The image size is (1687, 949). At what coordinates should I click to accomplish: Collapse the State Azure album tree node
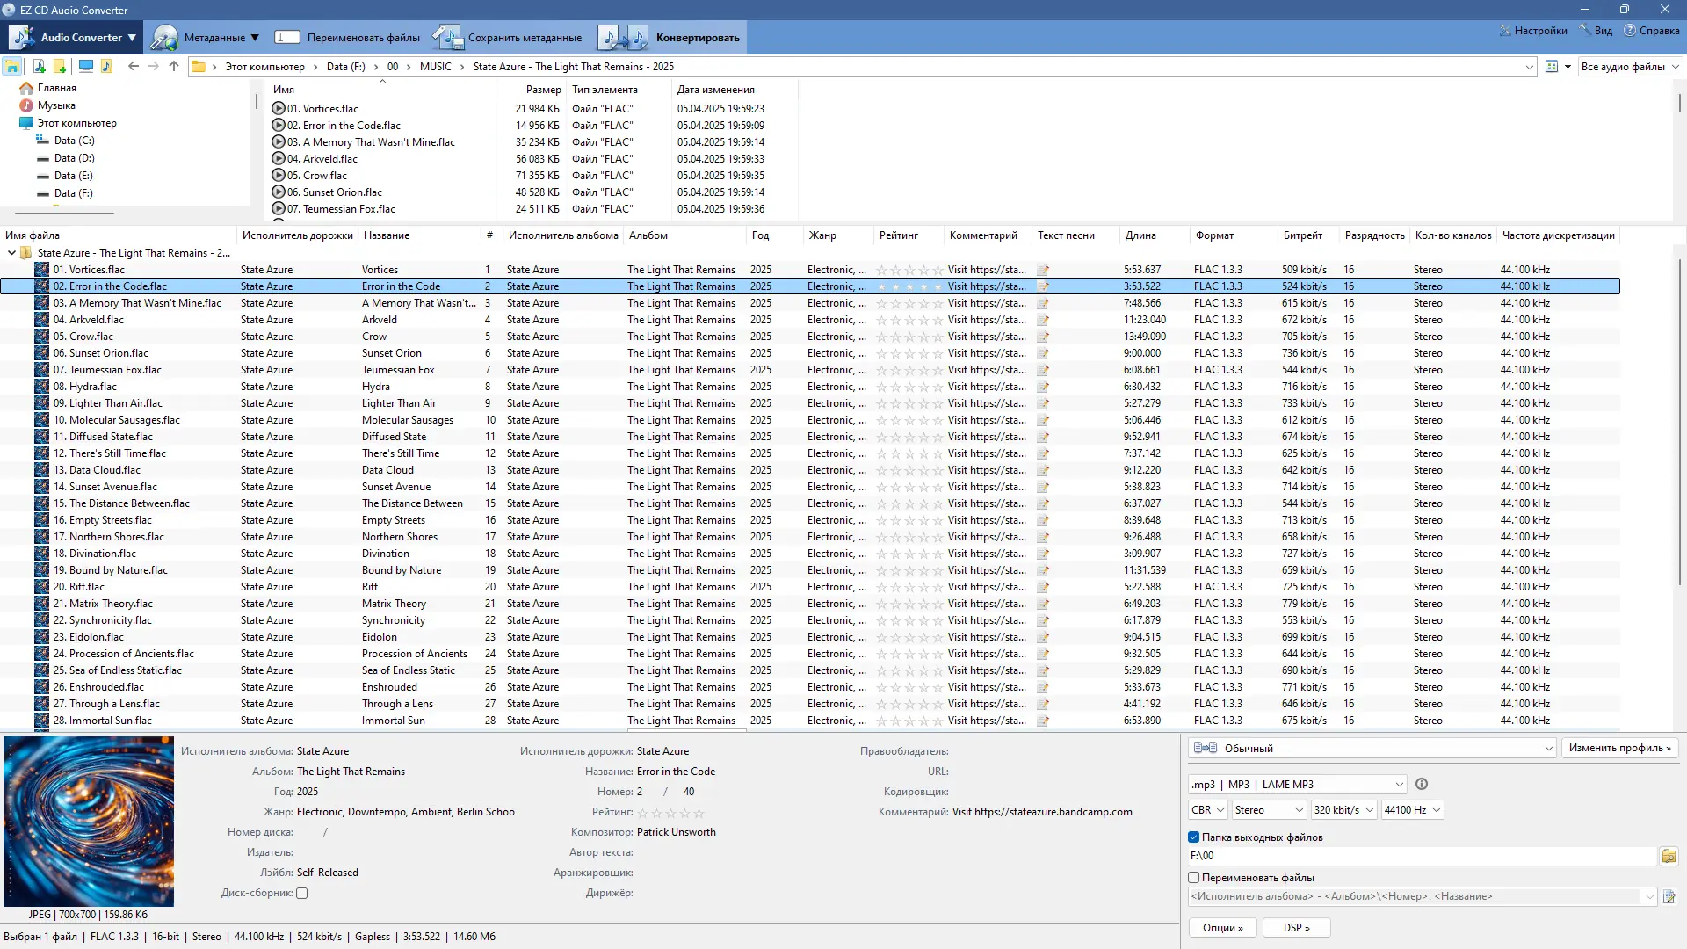(12, 252)
